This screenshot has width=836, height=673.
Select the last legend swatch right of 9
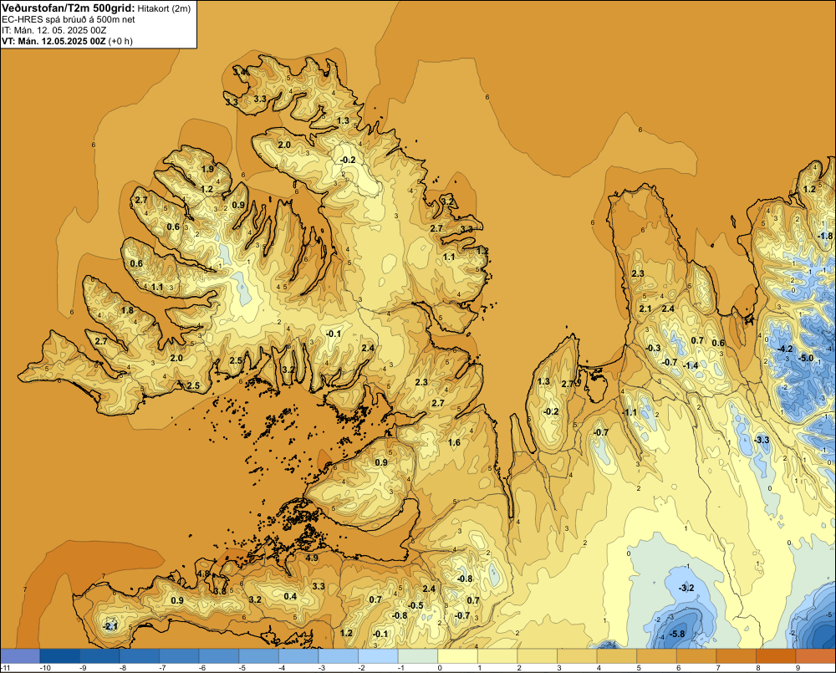click(x=816, y=656)
